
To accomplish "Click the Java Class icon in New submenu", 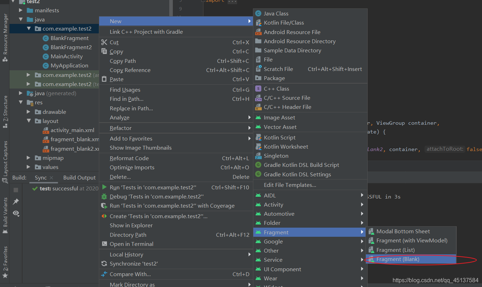I will pyautogui.click(x=258, y=13).
